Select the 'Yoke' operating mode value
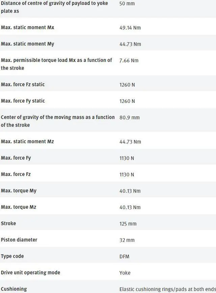Viewport: 216px width, 293px height. 125,273
